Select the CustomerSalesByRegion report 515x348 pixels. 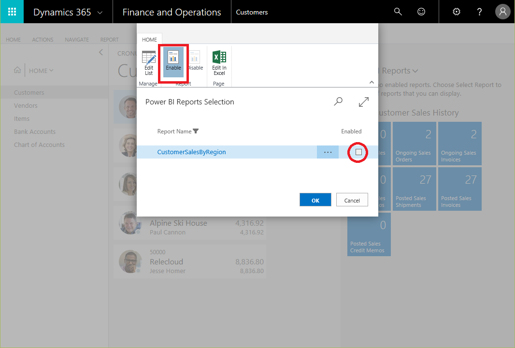pyautogui.click(x=191, y=152)
